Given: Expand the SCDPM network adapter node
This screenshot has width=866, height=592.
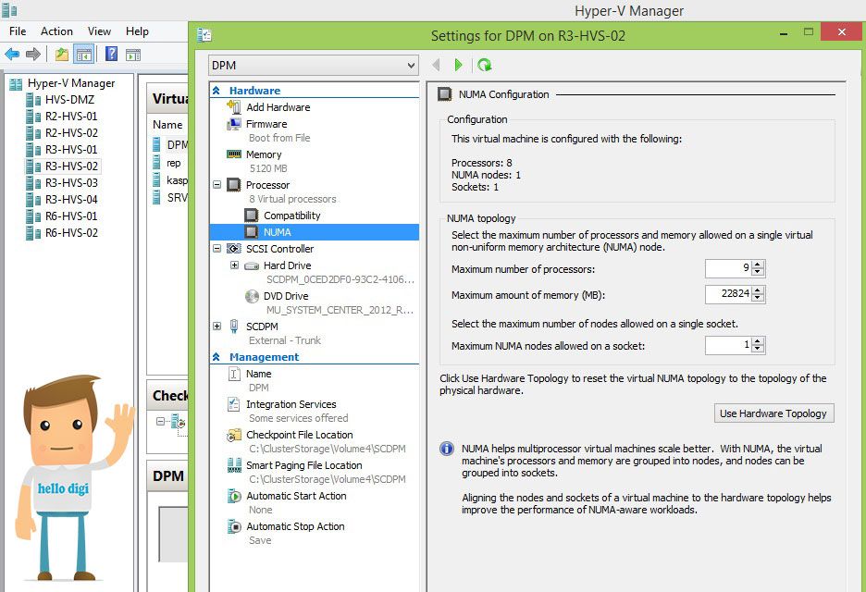Looking at the screenshot, I should (x=217, y=326).
